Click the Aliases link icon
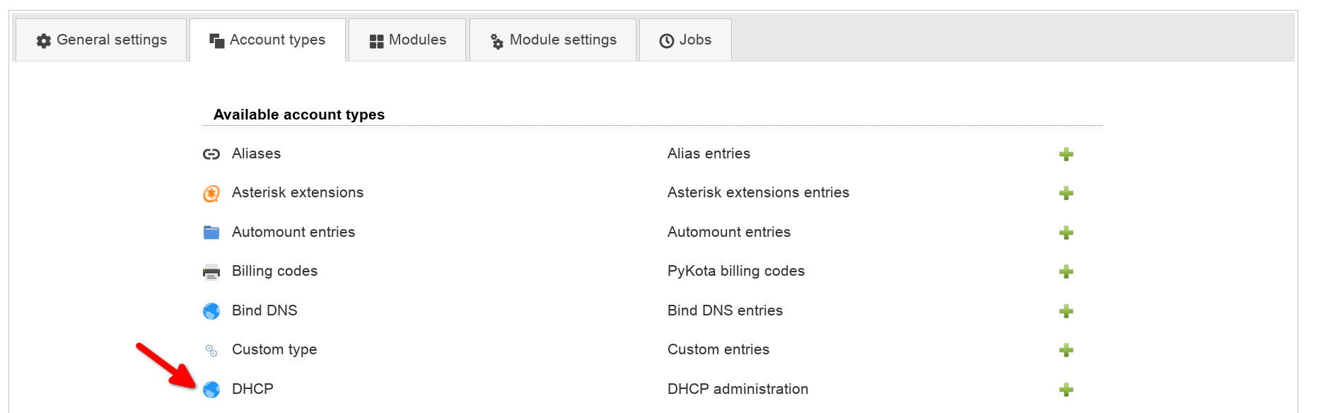 (x=211, y=154)
